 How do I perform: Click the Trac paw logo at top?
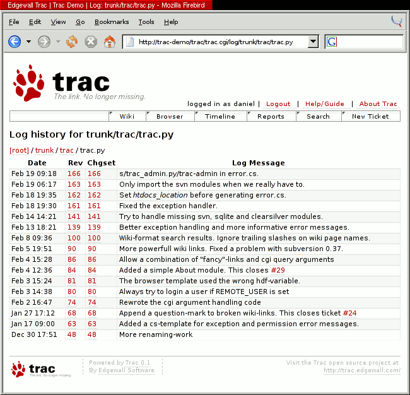(x=29, y=83)
